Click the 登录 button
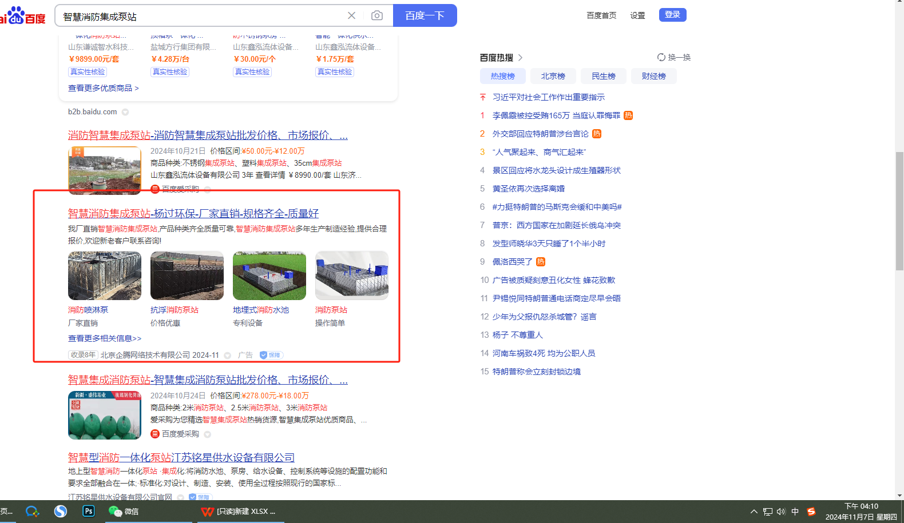Viewport: 904px width, 523px height. pos(672,15)
